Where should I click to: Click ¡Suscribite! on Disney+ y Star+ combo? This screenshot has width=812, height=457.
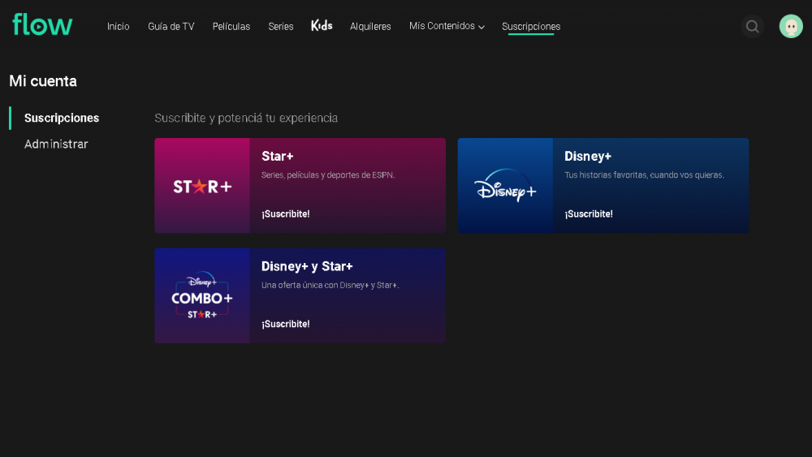coord(286,325)
